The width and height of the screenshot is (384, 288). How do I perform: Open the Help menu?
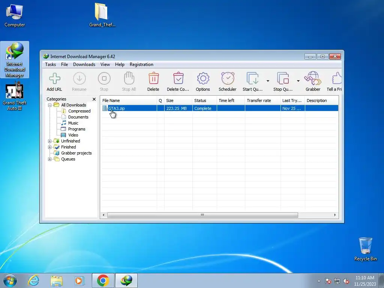pos(120,64)
